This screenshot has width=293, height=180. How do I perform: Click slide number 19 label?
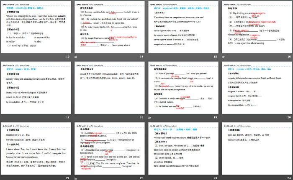point(215,117)
